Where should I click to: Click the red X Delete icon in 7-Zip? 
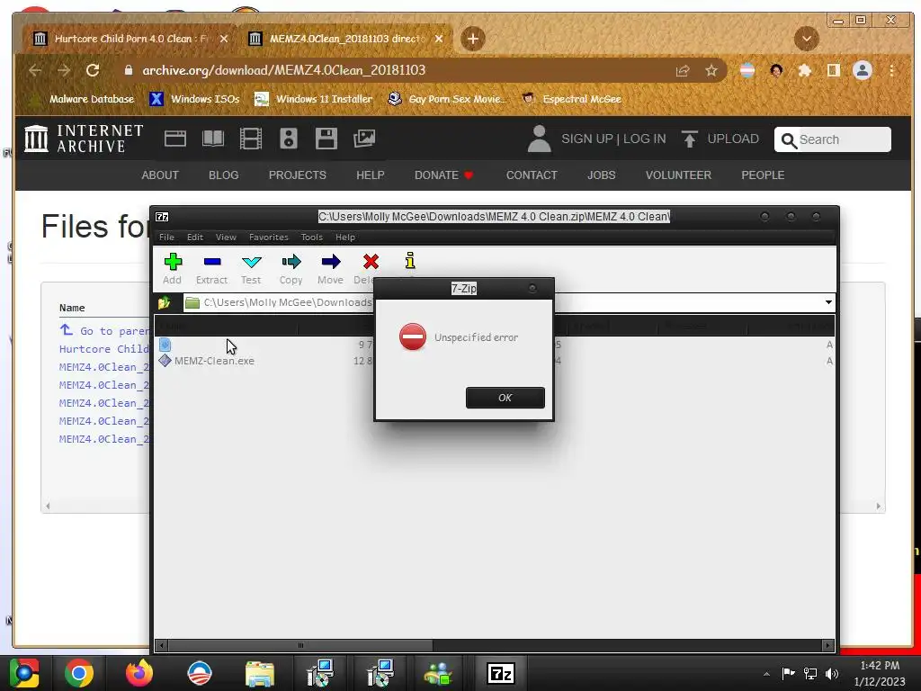click(370, 262)
